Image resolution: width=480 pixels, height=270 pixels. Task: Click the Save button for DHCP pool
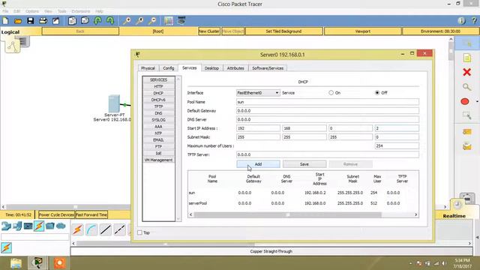click(x=304, y=164)
